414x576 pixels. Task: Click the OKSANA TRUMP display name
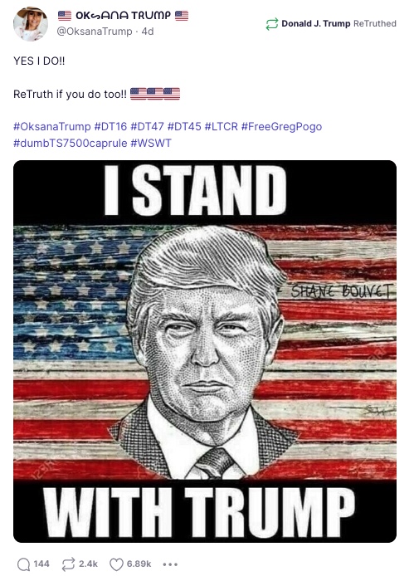(x=123, y=16)
